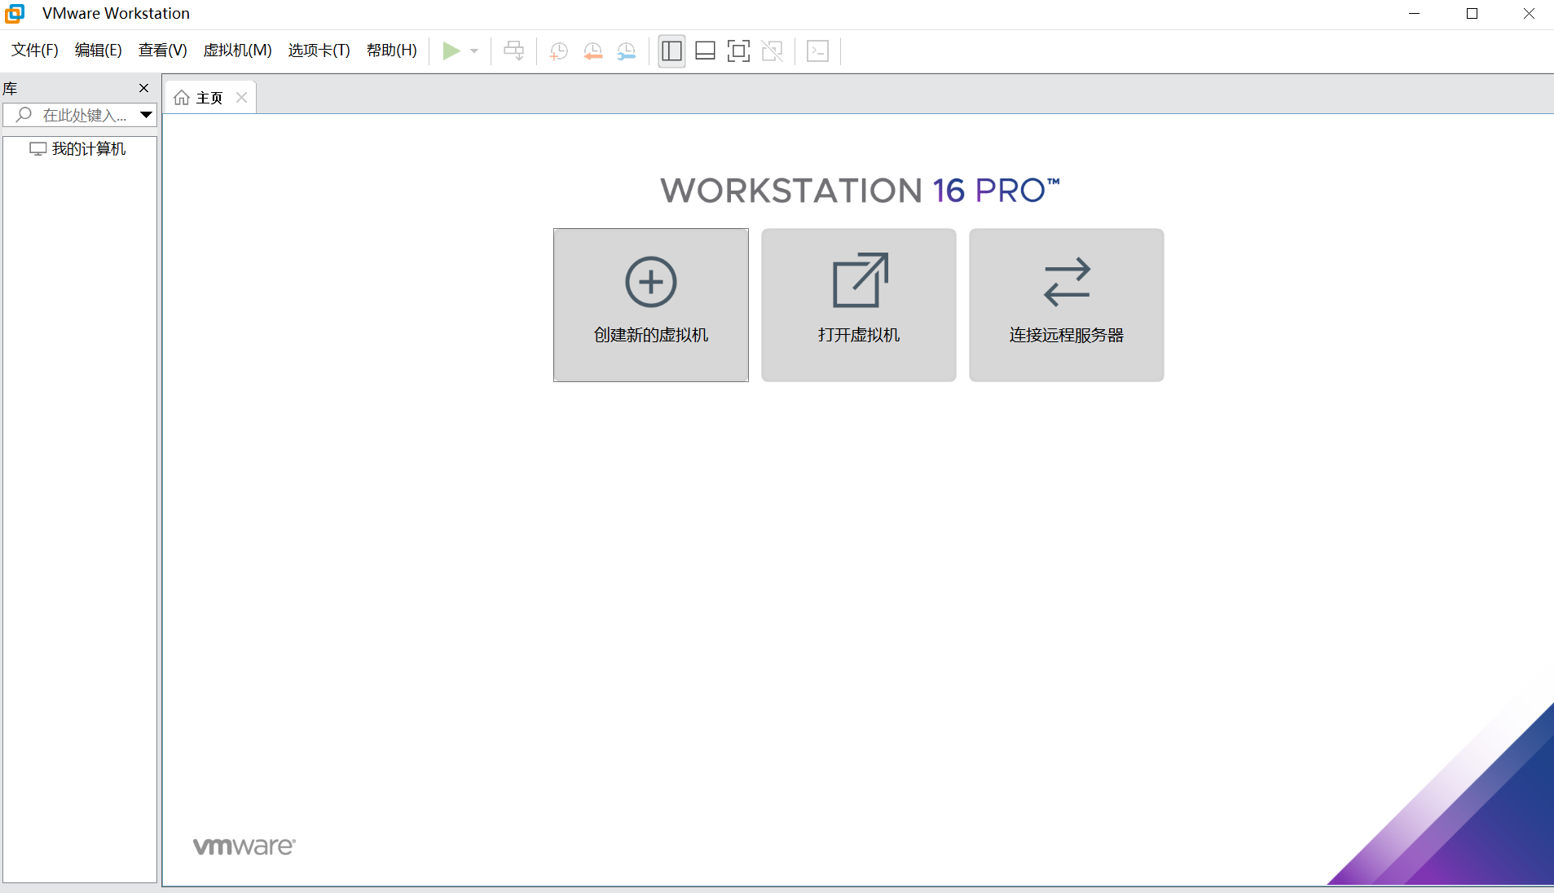This screenshot has height=893, width=1554.
Task: Open the Snapshot Manager wrench icon
Action: point(626,51)
